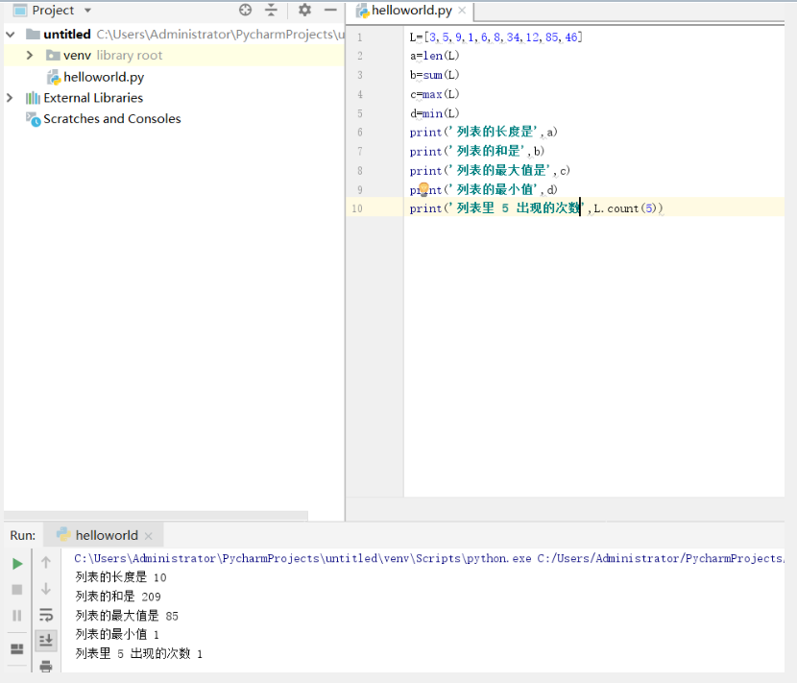This screenshot has height=683, width=797.
Task: Go down the stack trace arrow
Action: (x=46, y=589)
